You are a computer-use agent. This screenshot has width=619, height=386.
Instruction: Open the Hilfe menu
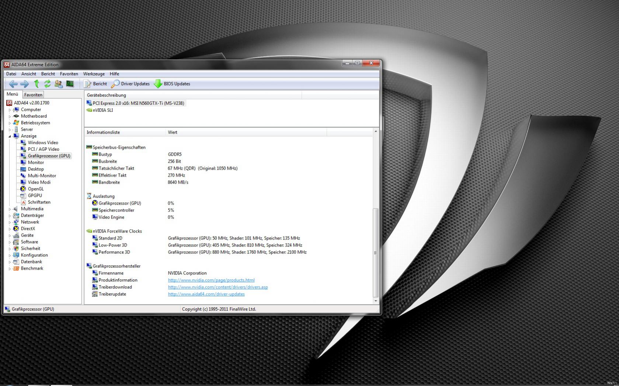tap(114, 74)
